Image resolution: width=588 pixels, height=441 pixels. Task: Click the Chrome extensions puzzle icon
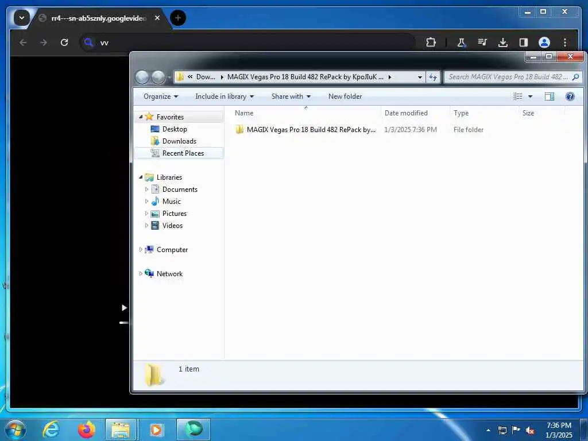click(x=431, y=42)
